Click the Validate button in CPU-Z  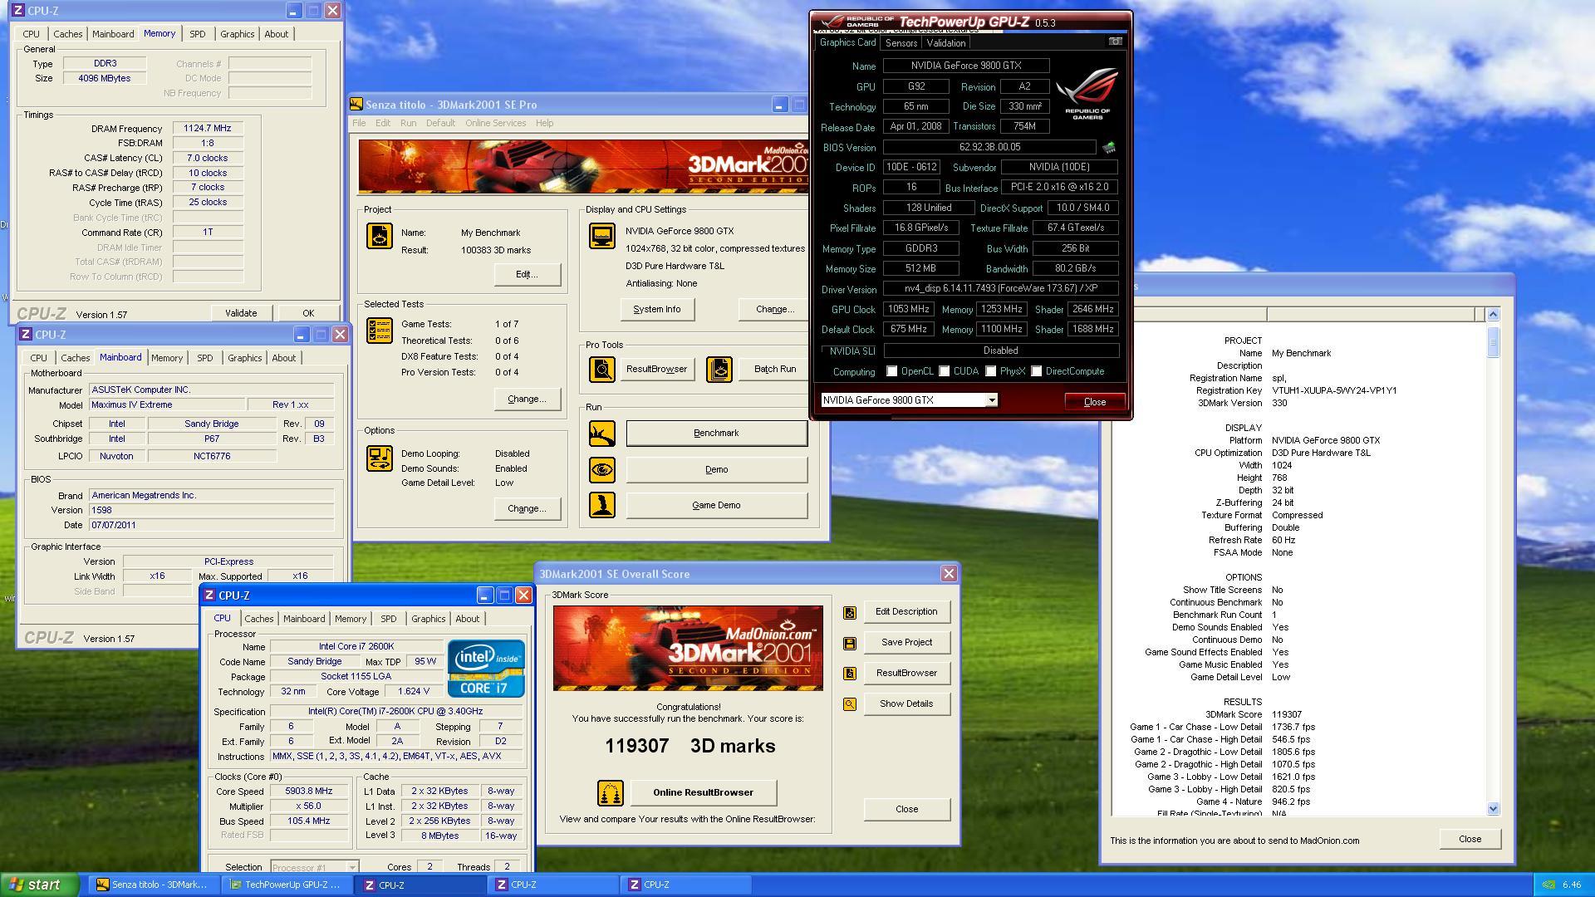[241, 313]
